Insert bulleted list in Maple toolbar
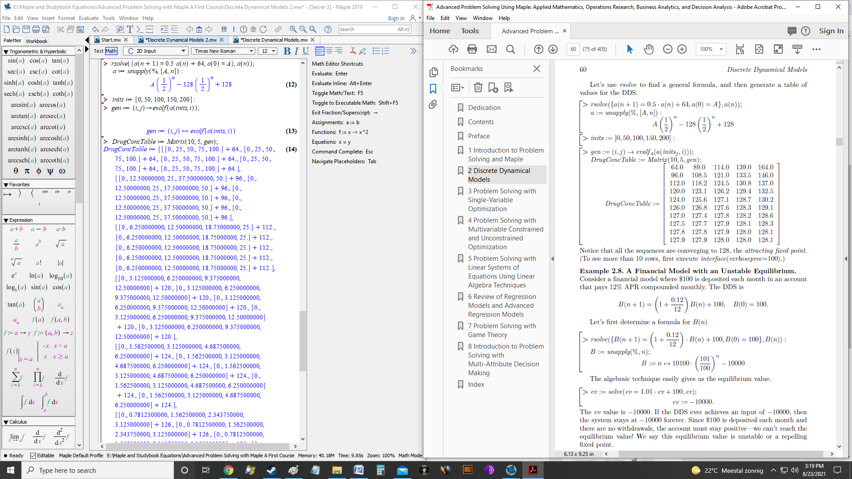Image resolution: width=852 pixels, height=479 pixels. [x=376, y=51]
